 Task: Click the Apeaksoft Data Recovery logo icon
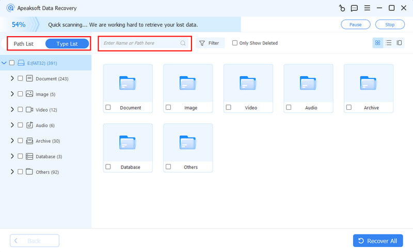point(10,8)
